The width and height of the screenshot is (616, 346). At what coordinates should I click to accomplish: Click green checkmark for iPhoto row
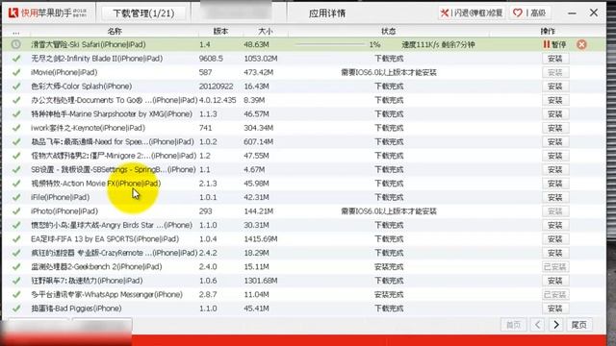point(16,211)
